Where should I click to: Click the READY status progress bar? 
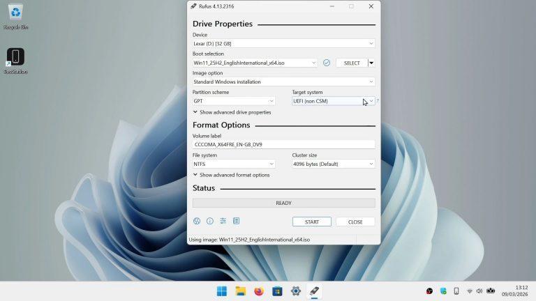coord(284,203)
